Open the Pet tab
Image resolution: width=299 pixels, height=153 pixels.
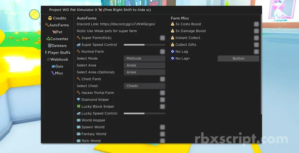coord(57,32)
